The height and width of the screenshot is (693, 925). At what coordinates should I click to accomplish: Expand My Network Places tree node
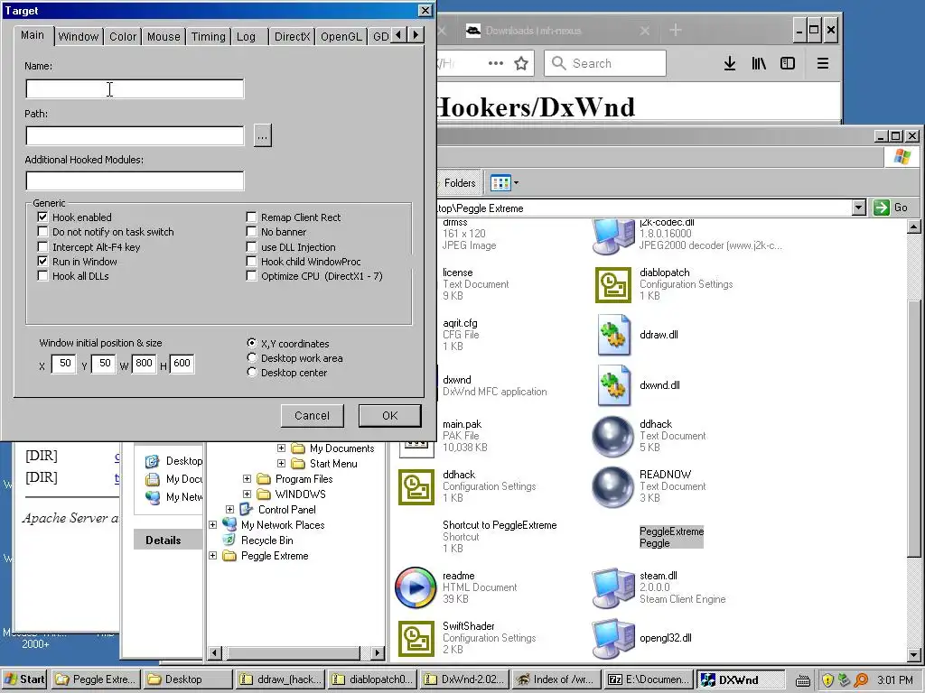212,525
